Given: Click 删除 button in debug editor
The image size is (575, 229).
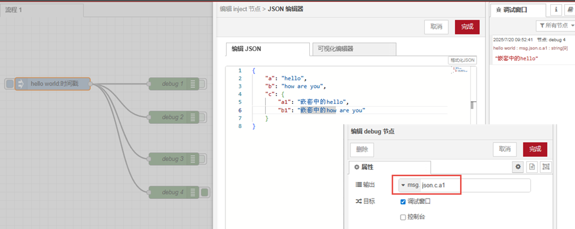Looking at the screenshot, I should coord(362,149).
